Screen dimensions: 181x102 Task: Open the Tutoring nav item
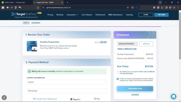click(129, 15)
